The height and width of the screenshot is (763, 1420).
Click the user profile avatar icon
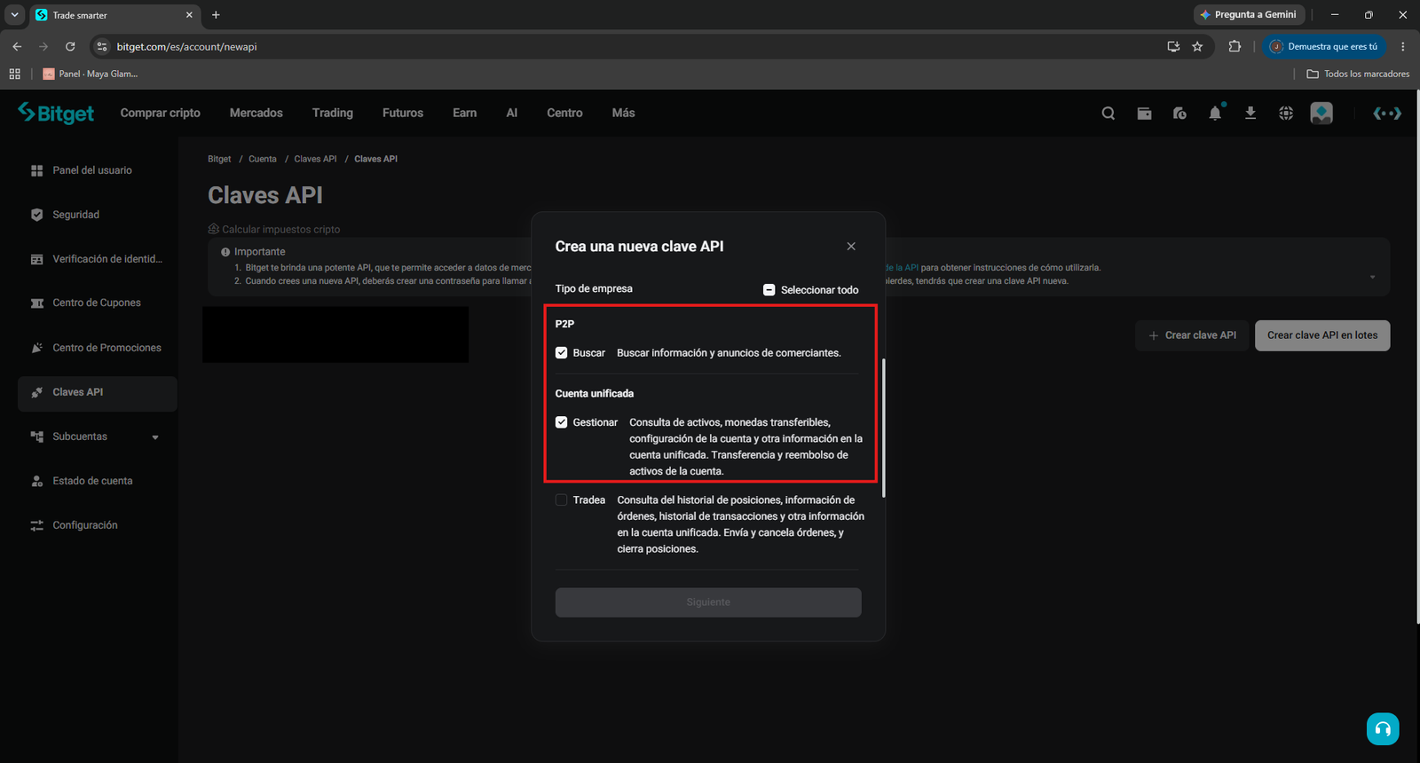pos(1321,114)
